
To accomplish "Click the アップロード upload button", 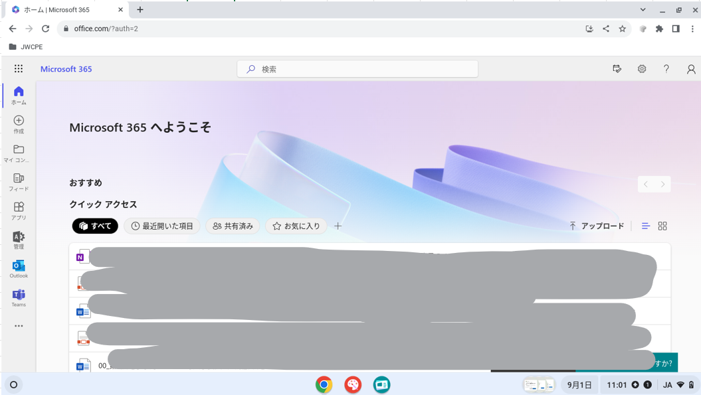I will 597,226.
